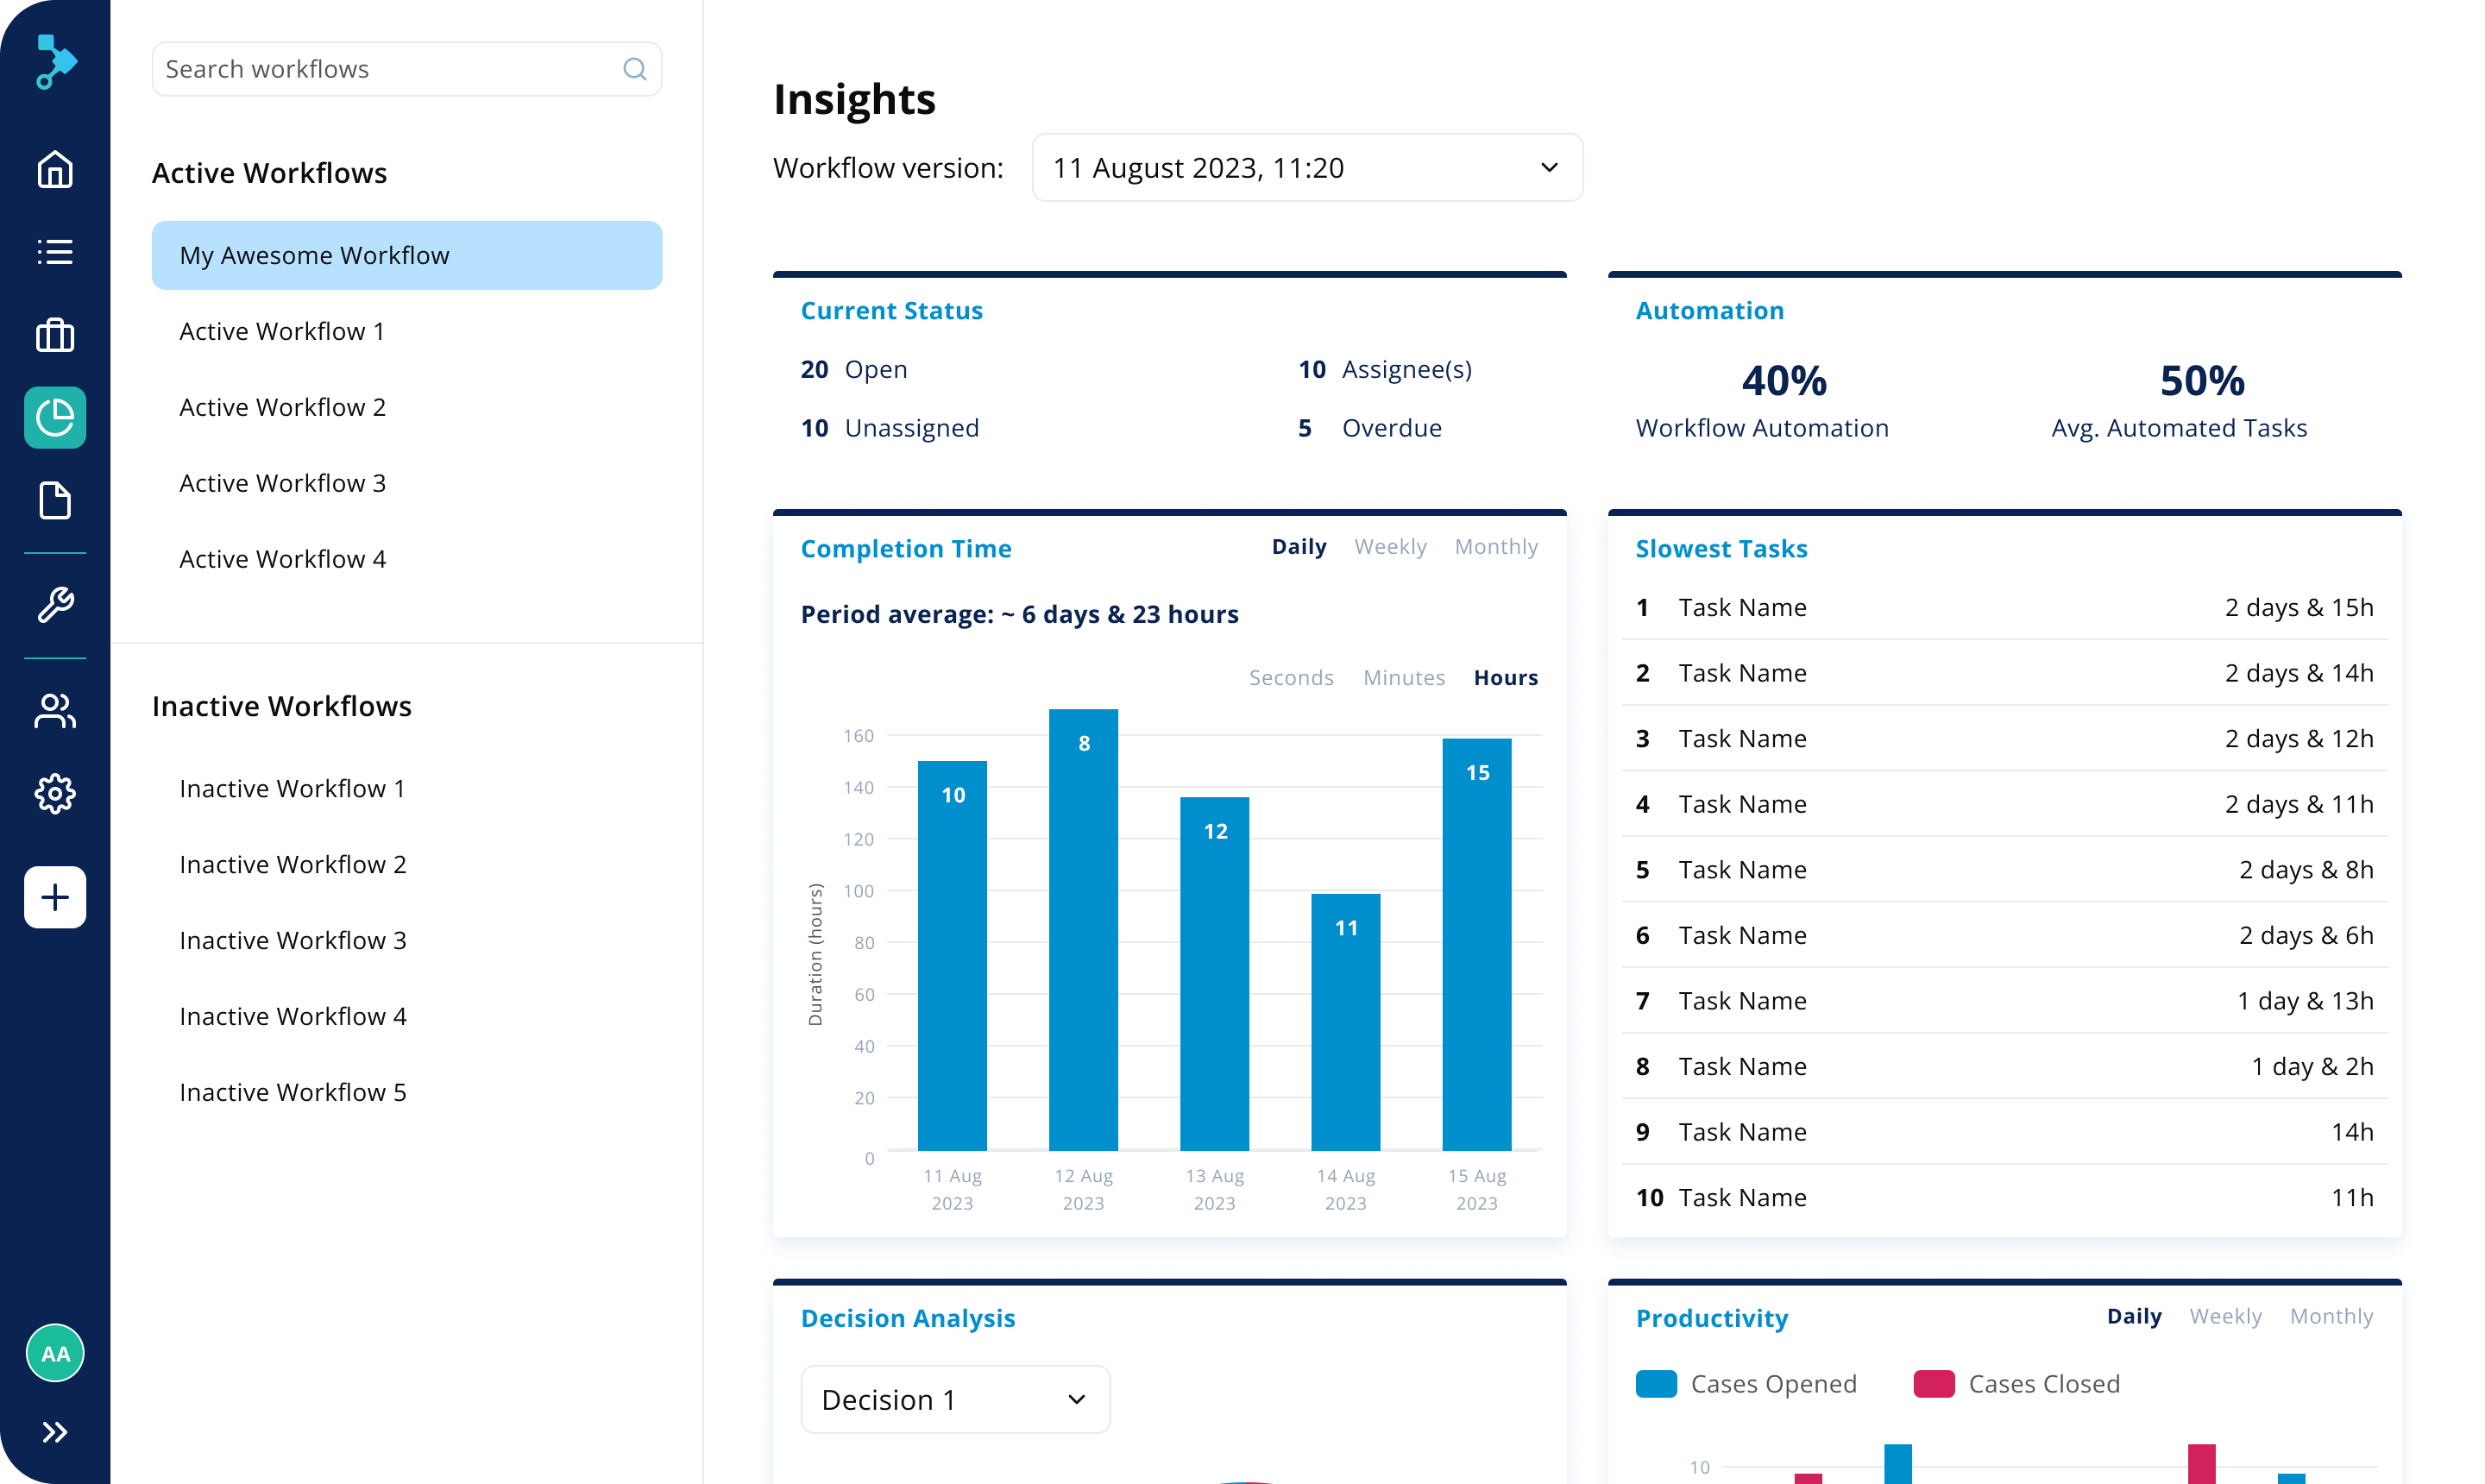This screenshot has width=2485, height=1484.
Task: Switch Completion Time to Daily
Action: pyautogui.click(x=1299, y=547)
